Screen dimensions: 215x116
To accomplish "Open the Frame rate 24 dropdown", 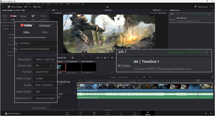I will 44,65.
